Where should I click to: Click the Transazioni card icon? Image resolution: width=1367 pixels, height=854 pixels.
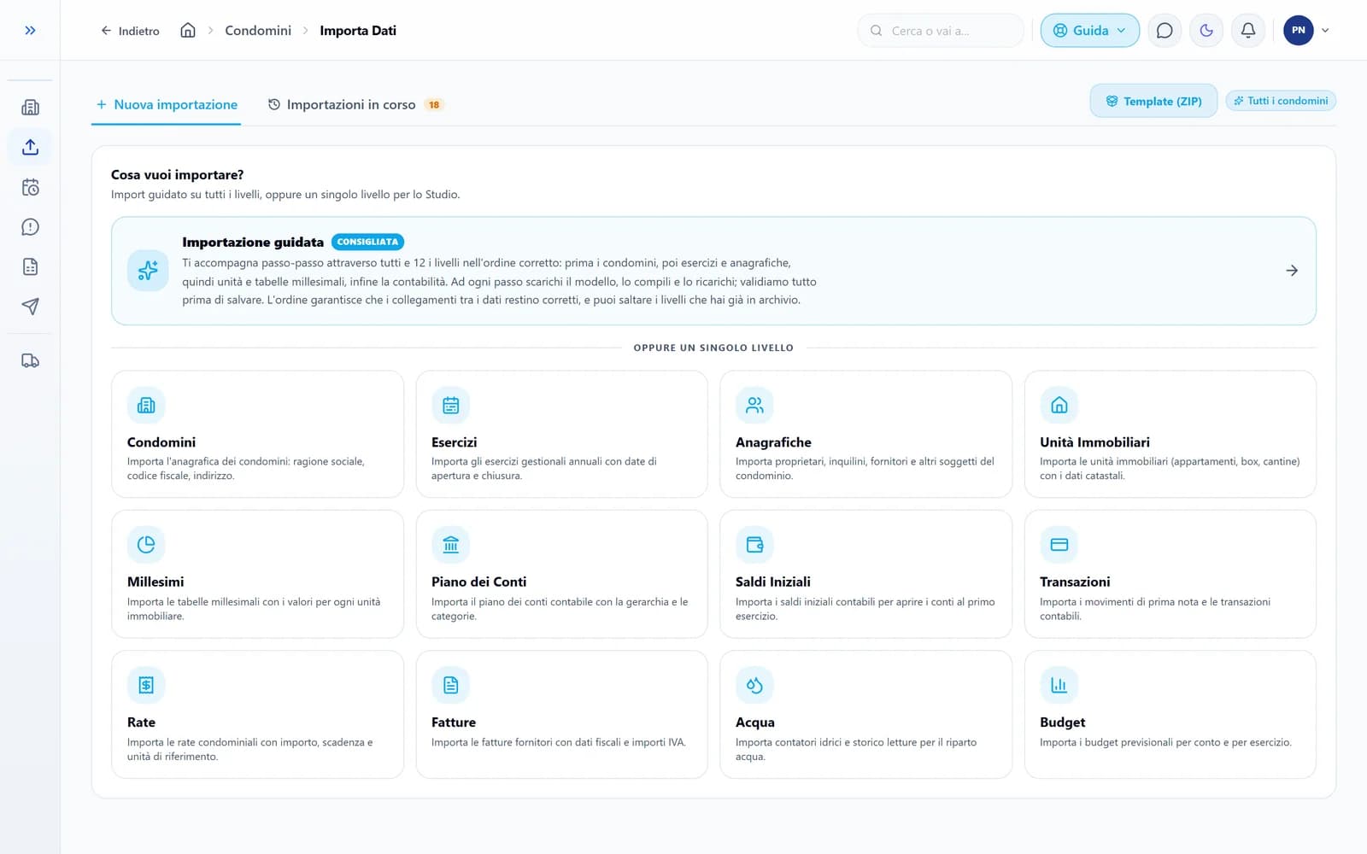click(x=1059, y=545)
